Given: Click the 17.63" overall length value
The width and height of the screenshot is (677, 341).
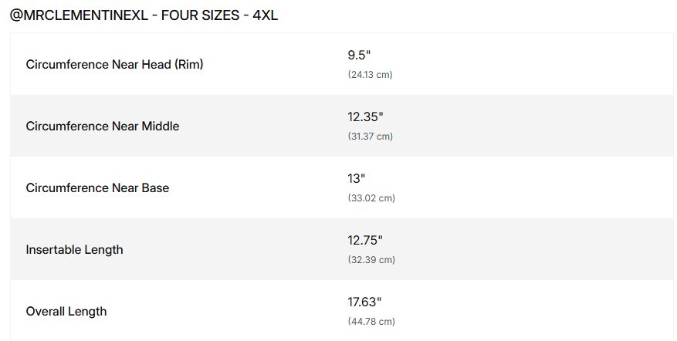Looking at the screenshot, I should [x=364, y=302].
